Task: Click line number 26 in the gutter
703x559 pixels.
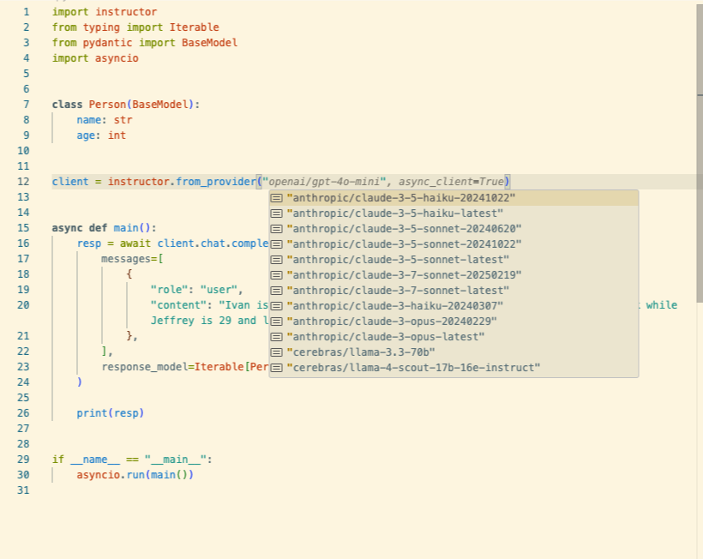Action: (23, 413)
